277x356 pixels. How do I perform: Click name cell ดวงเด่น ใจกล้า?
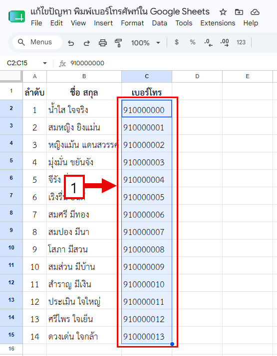click(84, 335)
